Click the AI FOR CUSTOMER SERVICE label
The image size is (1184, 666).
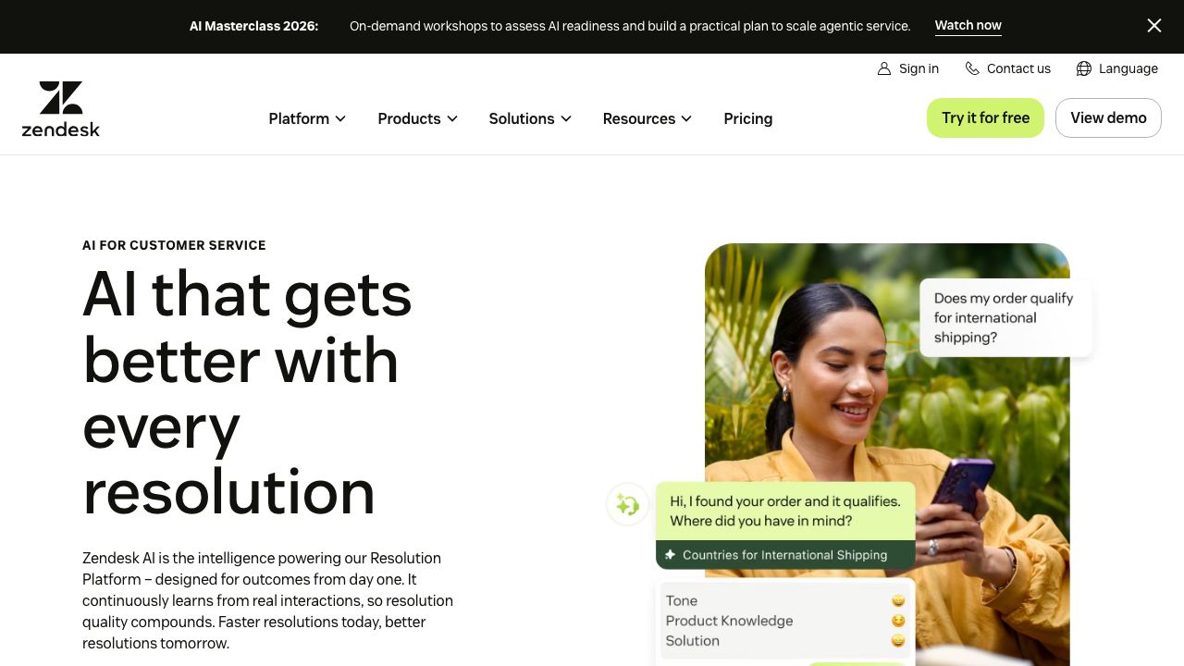pos(174,245)
